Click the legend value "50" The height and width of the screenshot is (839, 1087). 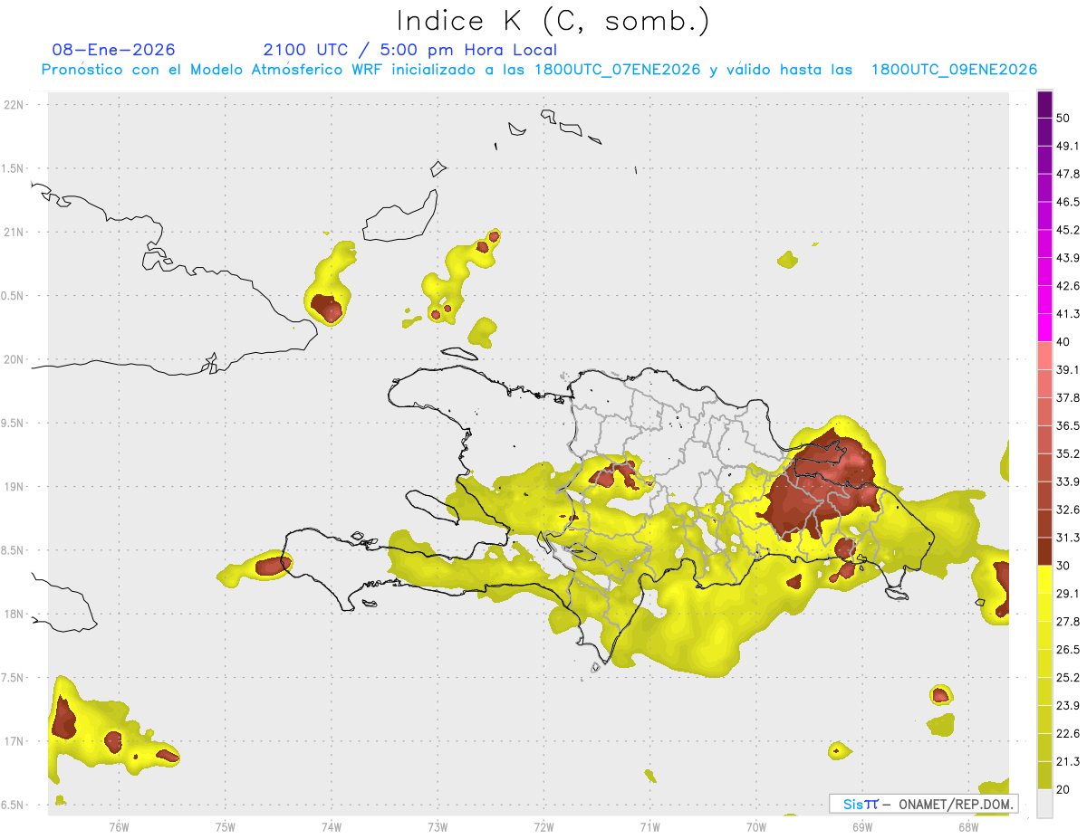(1063, 118)
